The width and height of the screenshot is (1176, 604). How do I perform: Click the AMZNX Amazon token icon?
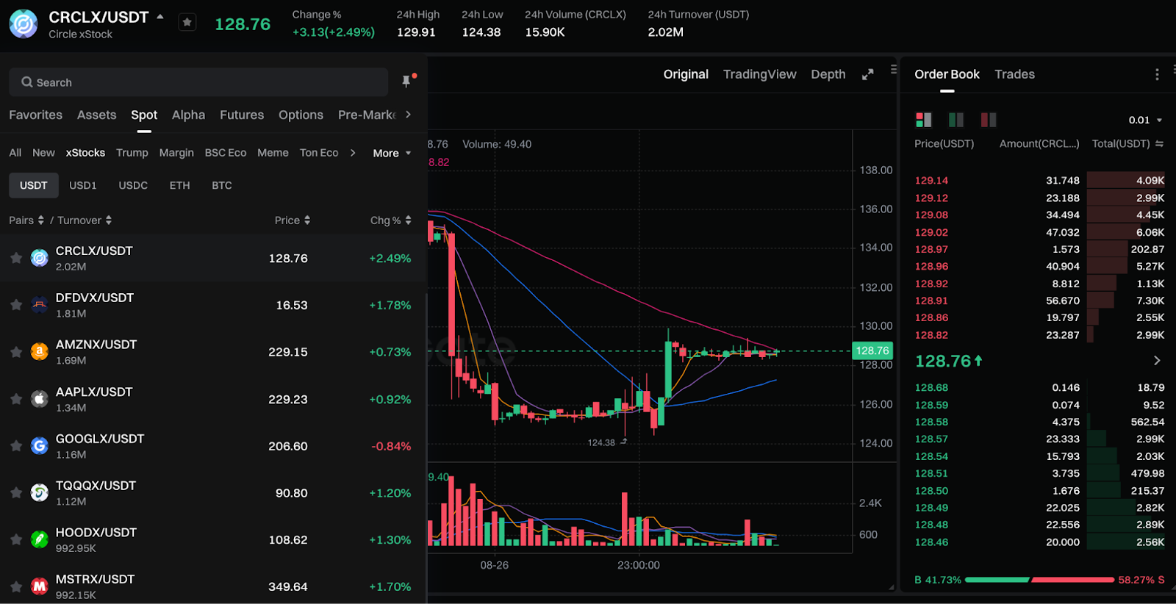pyautogui.click(x=40, y=352)
